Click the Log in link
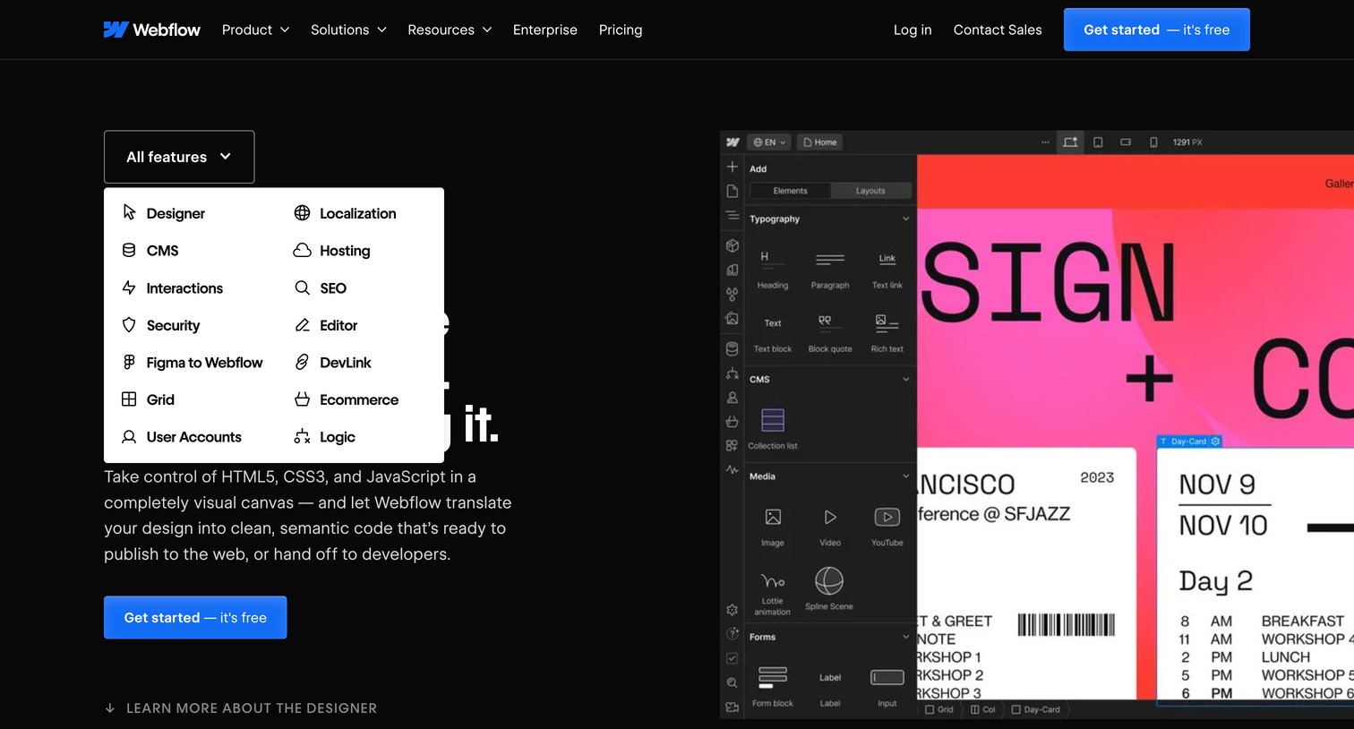The height and width of the screenshot is (729, 1354). click(x=913, y=30)
